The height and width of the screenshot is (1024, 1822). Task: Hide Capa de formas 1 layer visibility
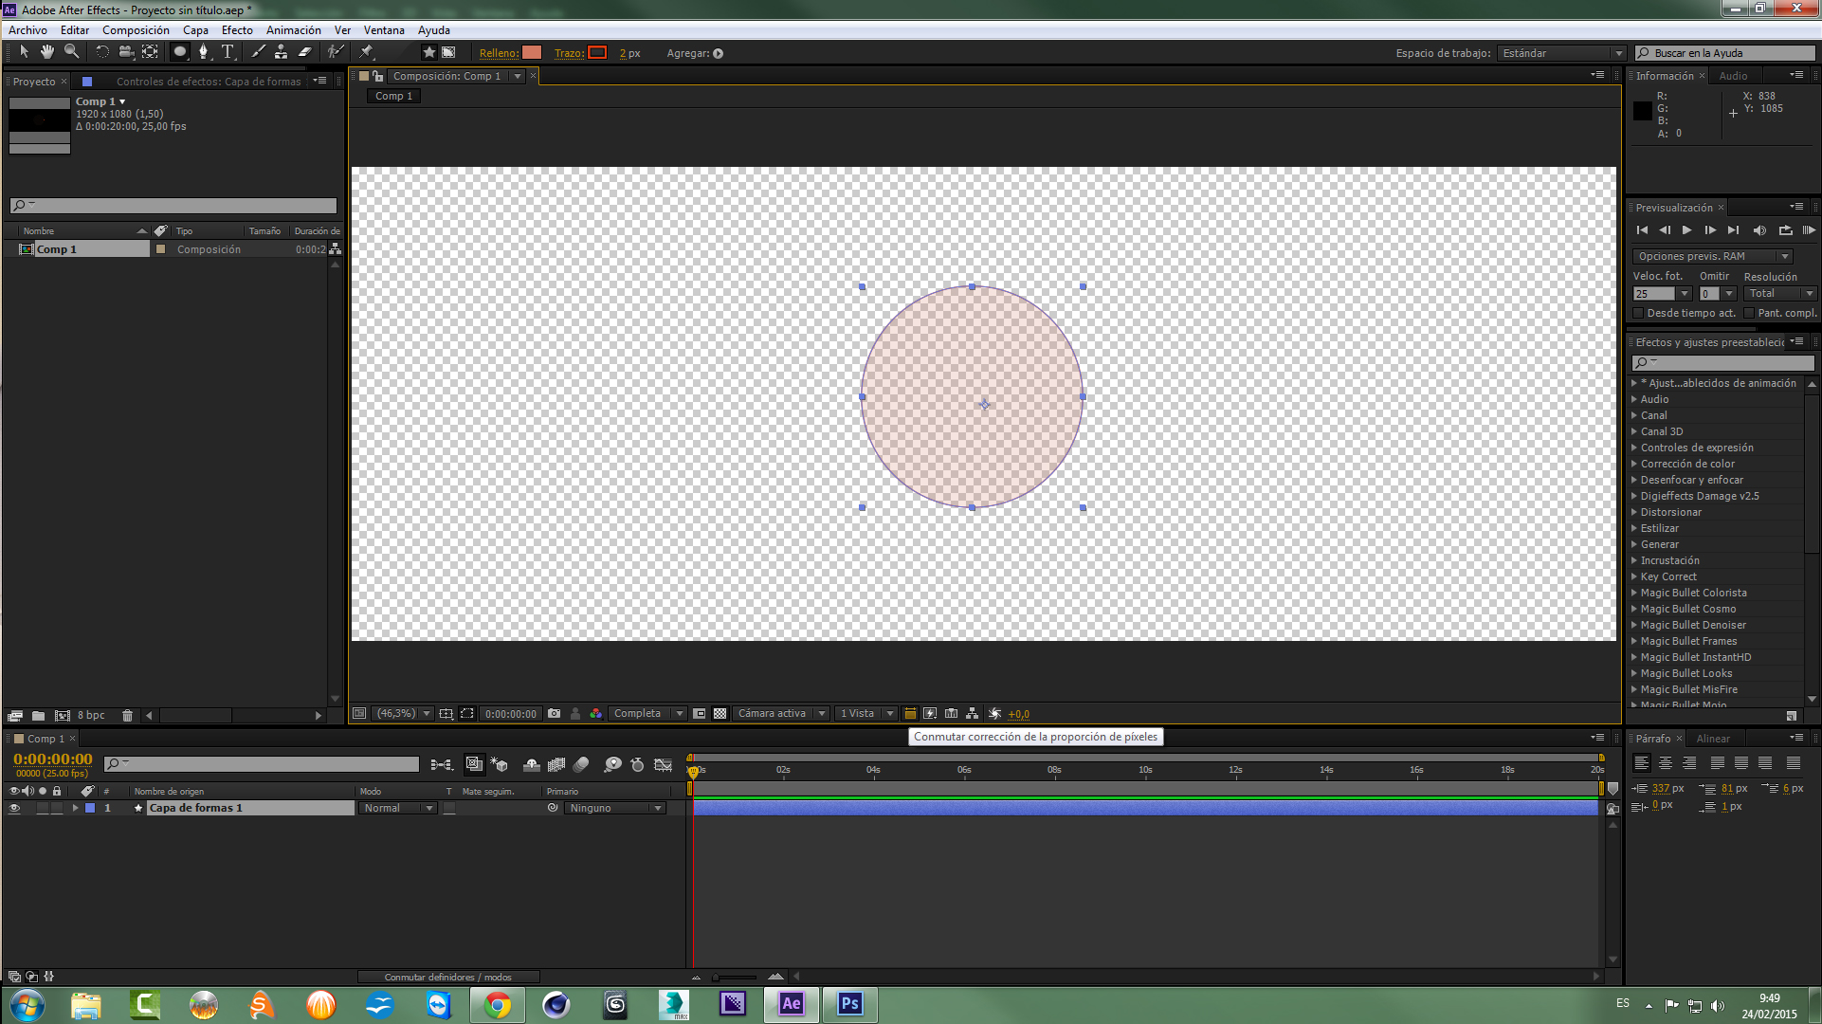14,809
